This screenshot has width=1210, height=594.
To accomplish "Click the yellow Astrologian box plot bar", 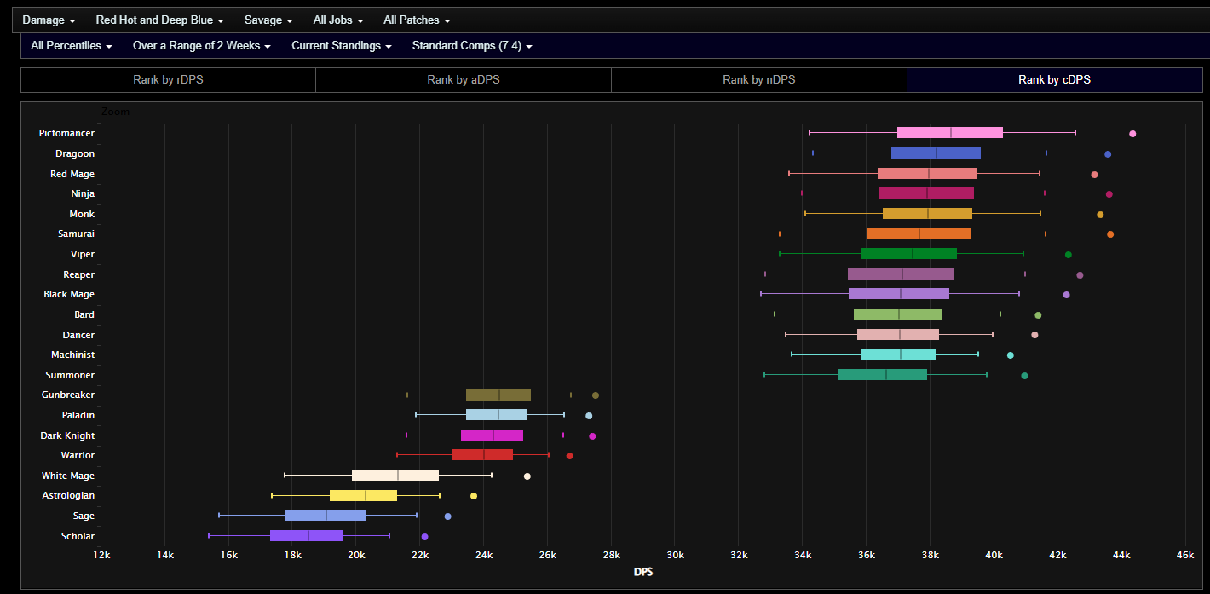I will 363,495.
